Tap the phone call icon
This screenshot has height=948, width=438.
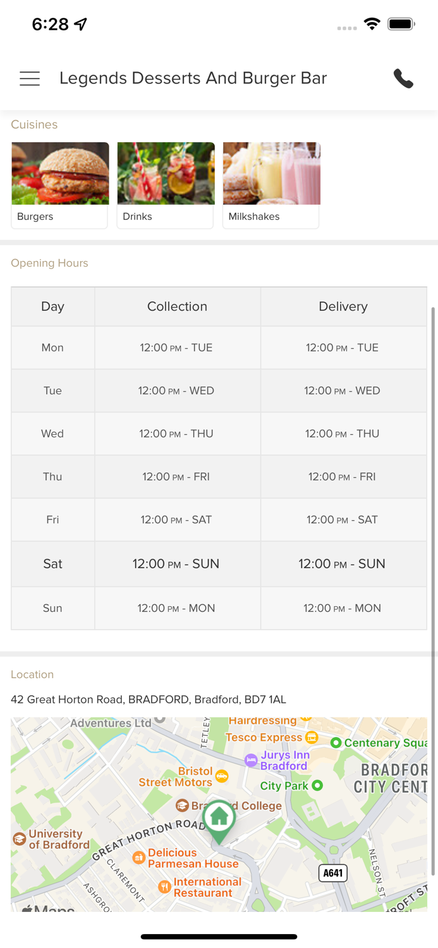403,78
